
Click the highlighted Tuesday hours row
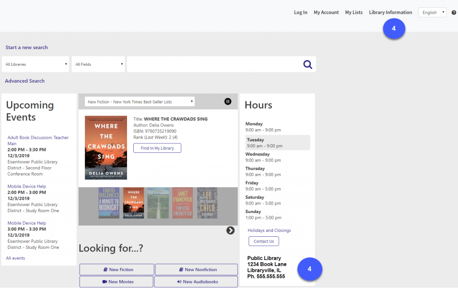[x=278, y=142]
